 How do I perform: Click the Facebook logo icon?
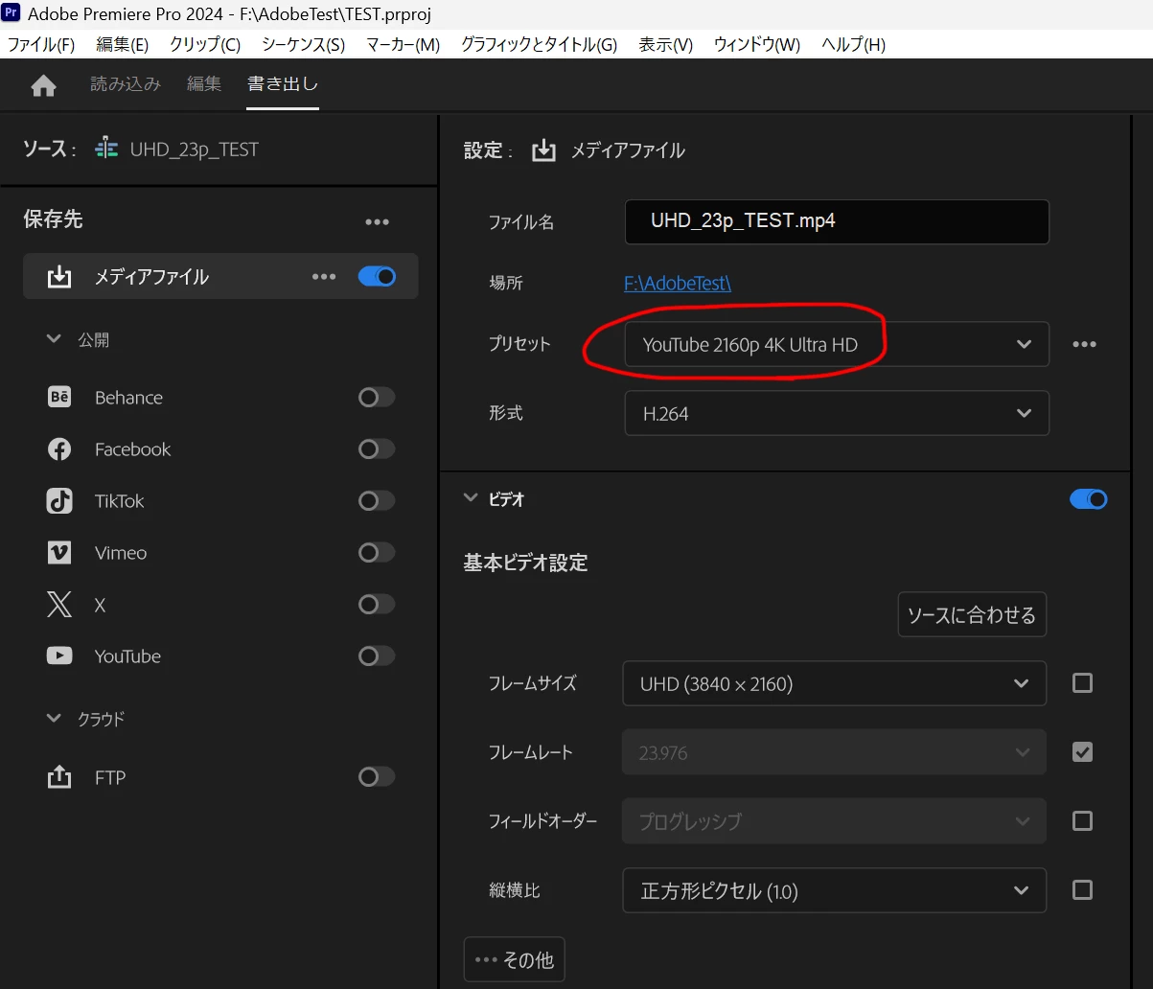tap(59, 448)
